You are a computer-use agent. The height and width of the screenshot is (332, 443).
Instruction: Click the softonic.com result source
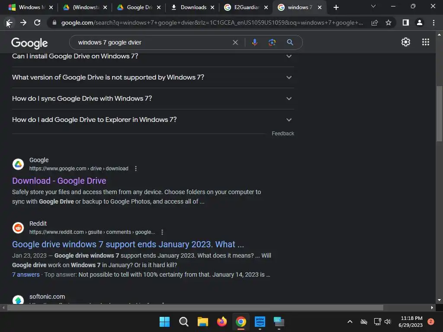click(x=47, y=297)
